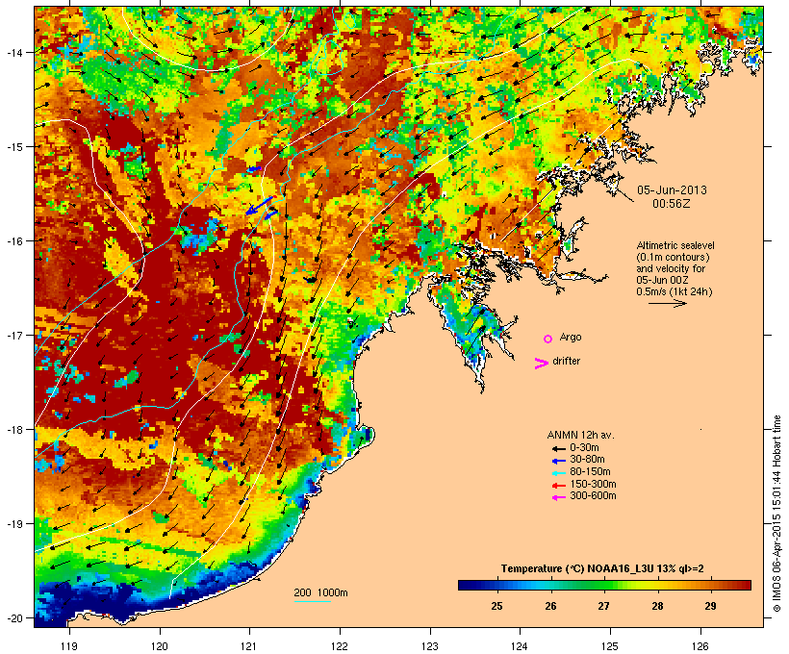Click the blue 30-80m legend arrow
The image size is (789, 654).
pyautogui.click(x=558, y=461)
